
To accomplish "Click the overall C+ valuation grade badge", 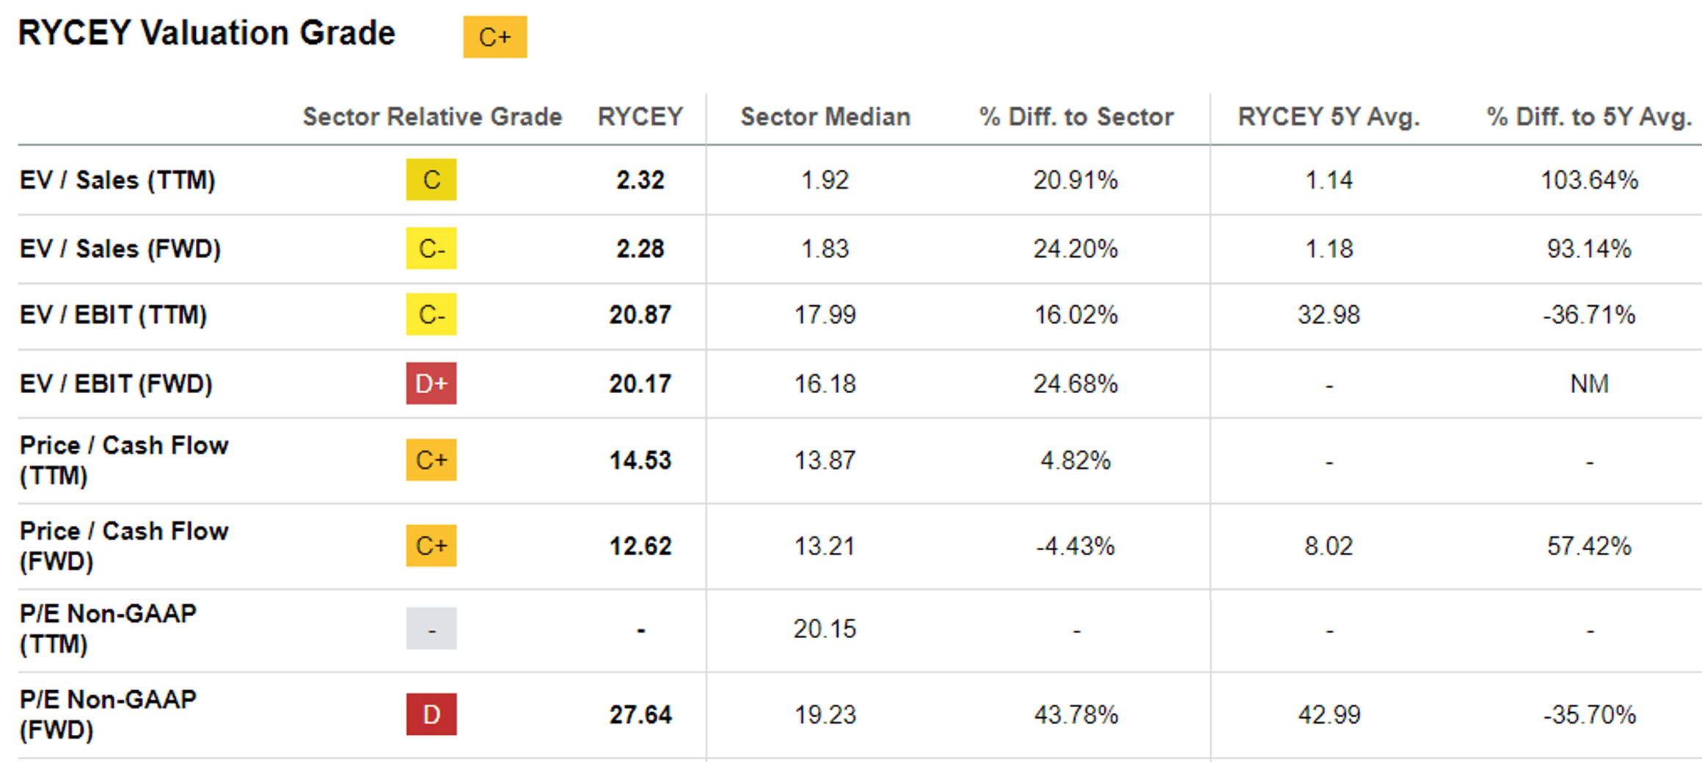I will pos(494,37).
